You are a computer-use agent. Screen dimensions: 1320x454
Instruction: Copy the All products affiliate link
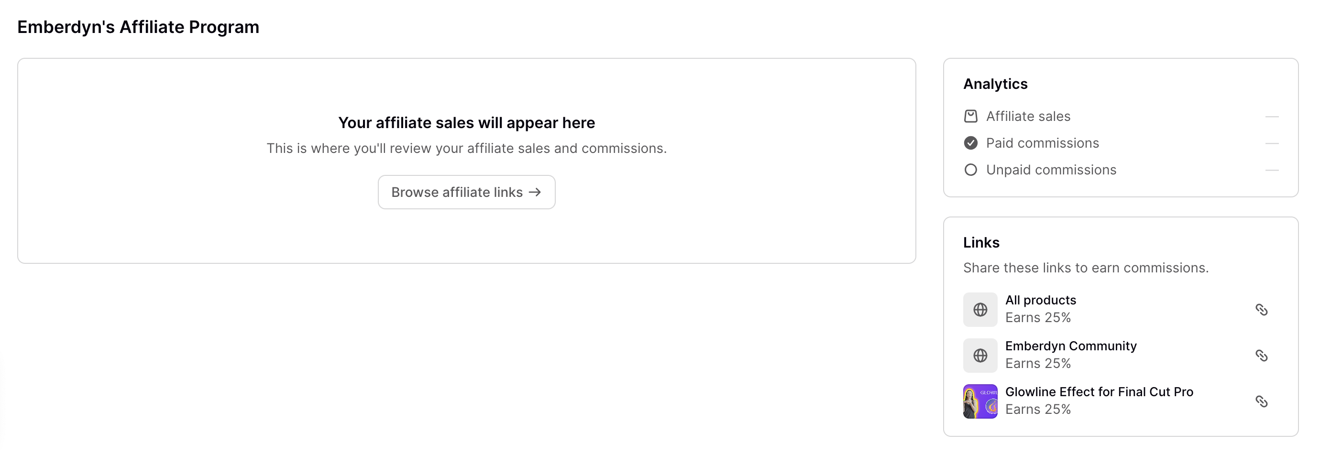[1262, 310]
